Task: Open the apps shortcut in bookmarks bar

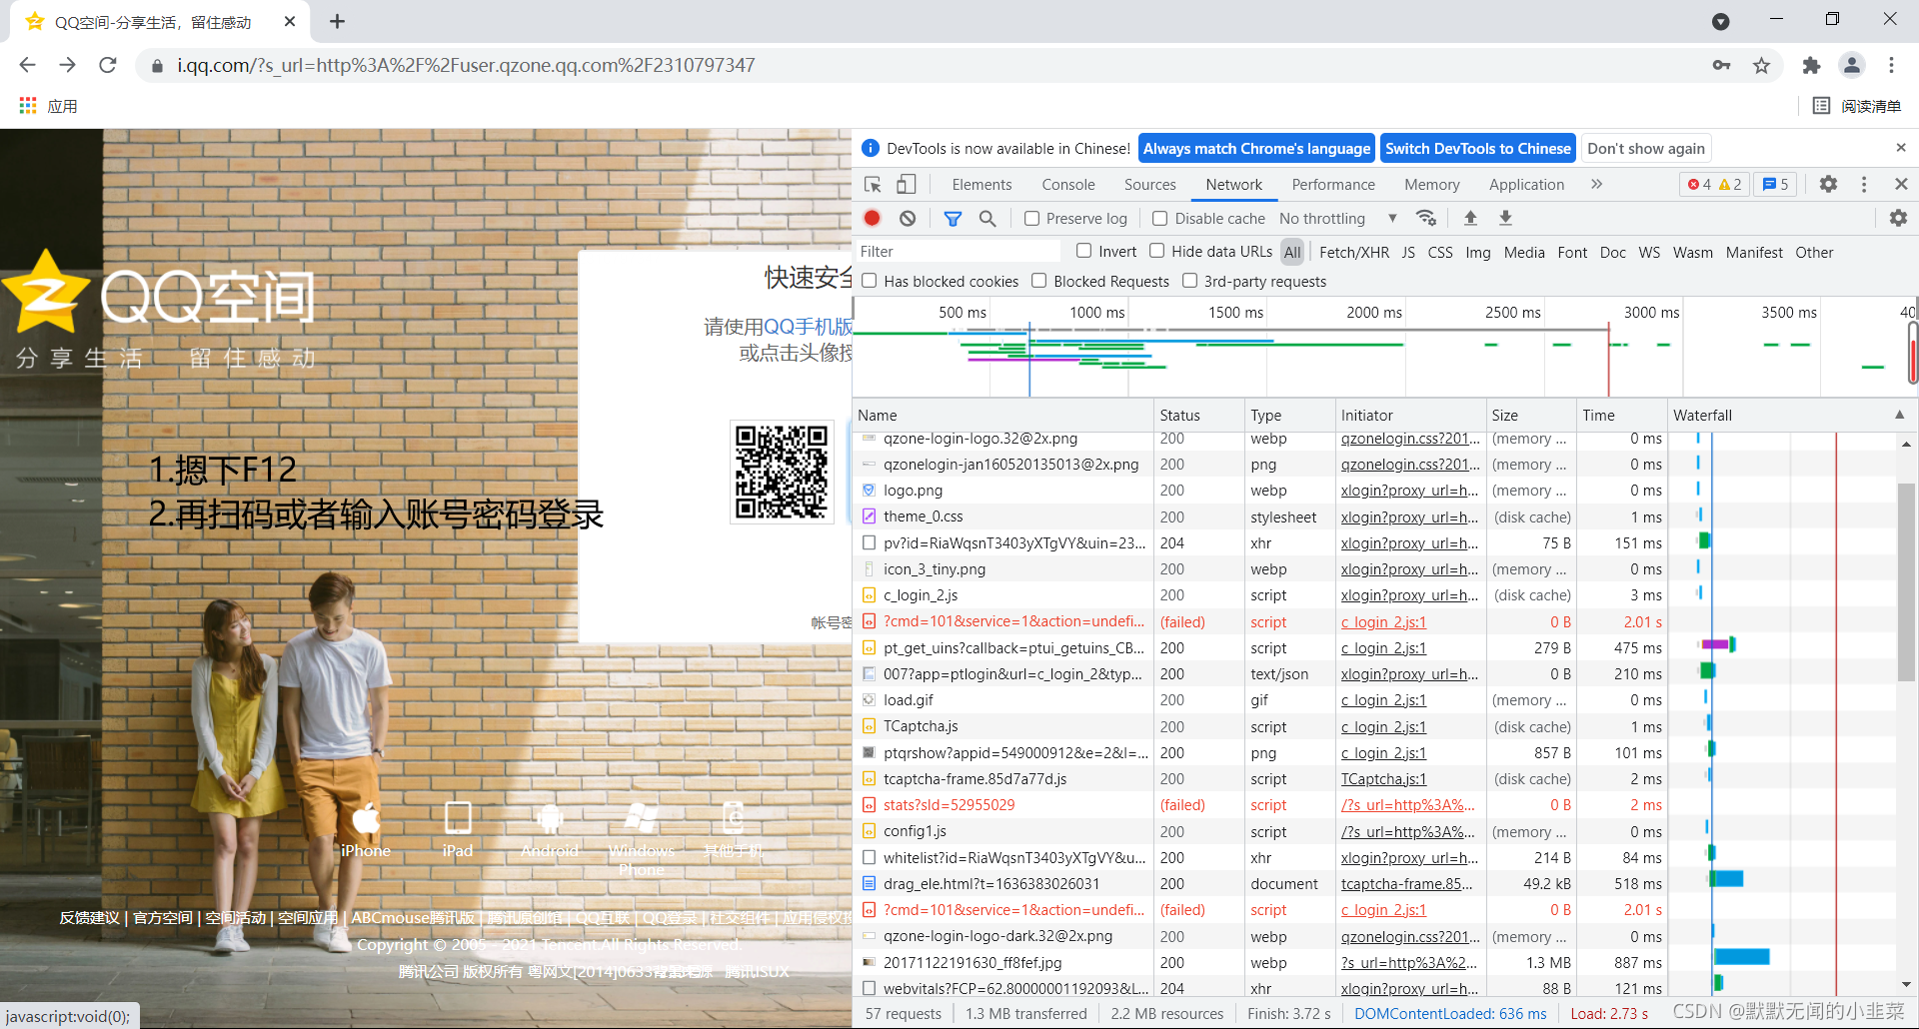Action: (49, 106)
